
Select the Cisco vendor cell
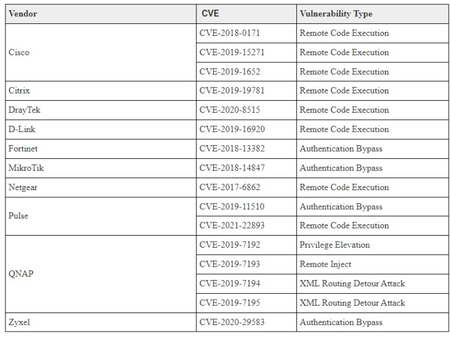pyautogui.click(x=19, y=52)
